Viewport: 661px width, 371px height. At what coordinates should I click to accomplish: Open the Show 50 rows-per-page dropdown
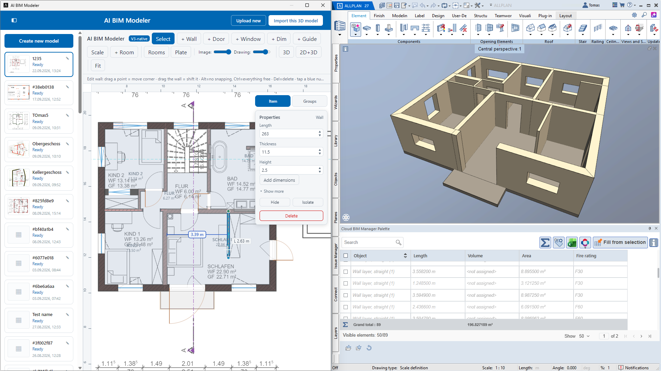click(584, 336)
